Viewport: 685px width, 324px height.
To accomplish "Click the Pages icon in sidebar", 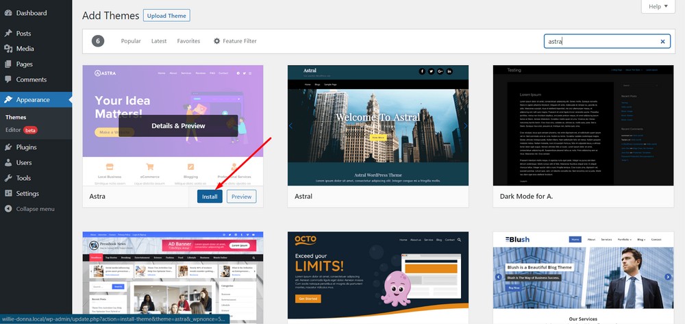I will click(8, 64).
